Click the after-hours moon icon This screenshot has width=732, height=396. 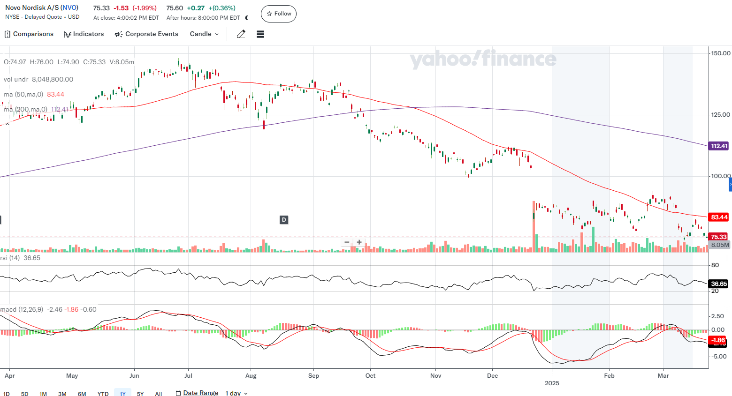pos(247,18)
